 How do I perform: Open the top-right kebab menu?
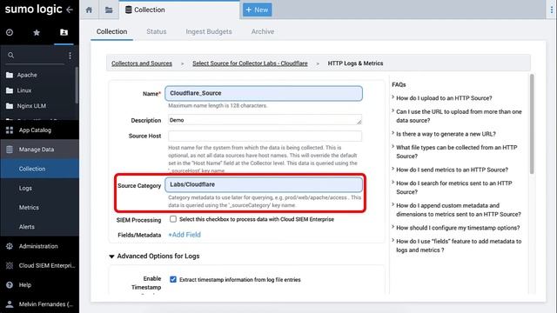click(x=551, y=10)
